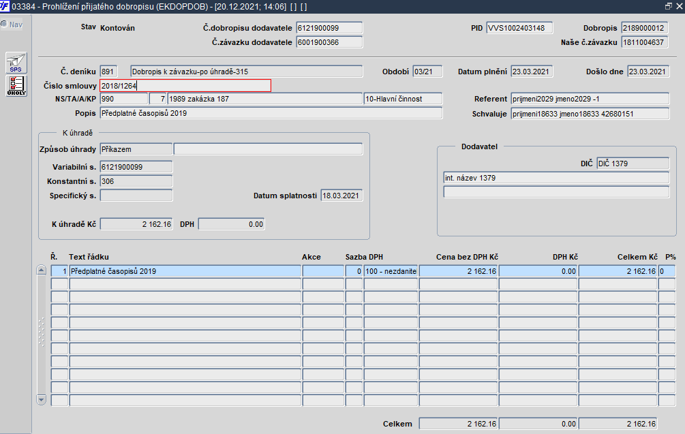This screenshot has height=434, width=685.
Task: Click row 1 Akce cell
Action: 323,271
